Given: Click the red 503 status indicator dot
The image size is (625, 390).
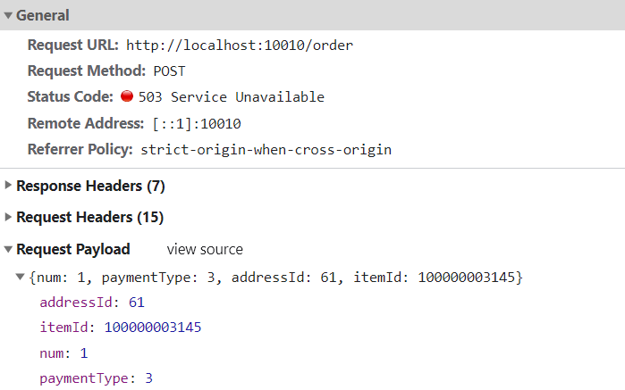Looking at the screenshot, I should [x=126, y=96].
